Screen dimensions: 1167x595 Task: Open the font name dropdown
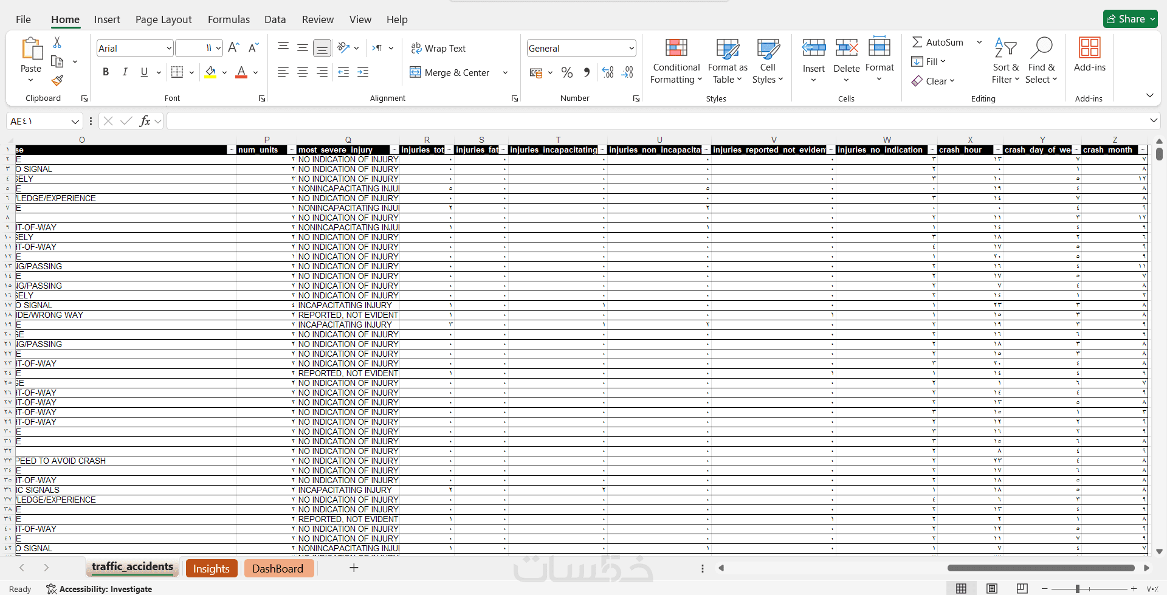click(169, 48)
